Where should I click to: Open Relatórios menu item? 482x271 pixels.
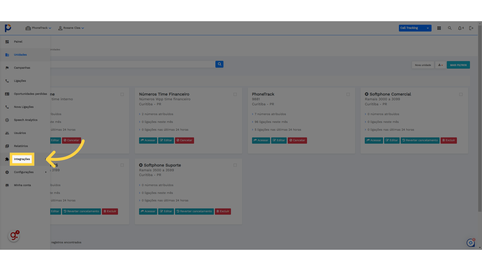tap(21, 146)
